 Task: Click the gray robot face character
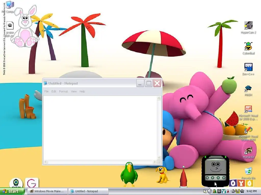click(216, 171)
